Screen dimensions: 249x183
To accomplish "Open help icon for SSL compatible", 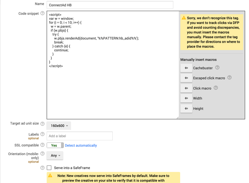I will pyautogui.click(x=42, y=145).
